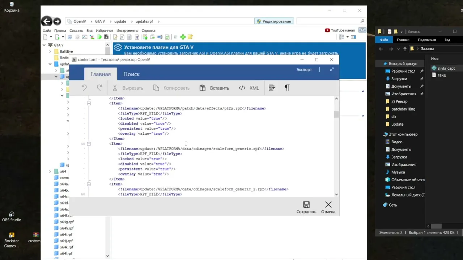Click the GTA V breadcrumb in address bar

click(100, 21)
